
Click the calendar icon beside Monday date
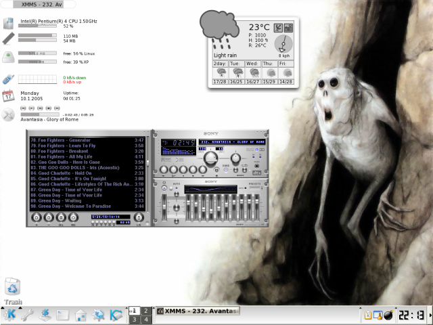[x=8, y=96]
